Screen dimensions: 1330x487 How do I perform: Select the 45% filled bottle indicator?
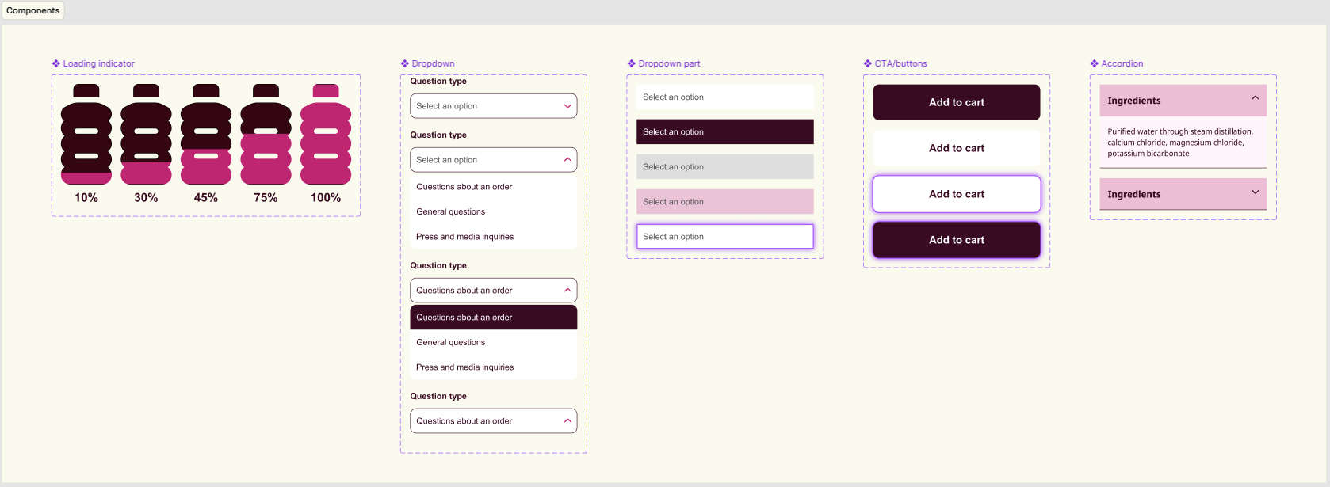pos(206,135)
